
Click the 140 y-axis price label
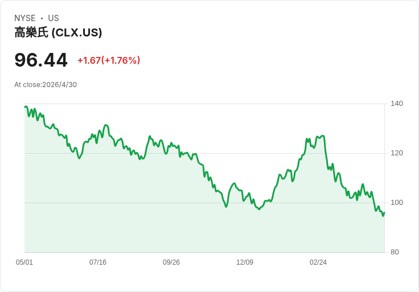(397, 104)
